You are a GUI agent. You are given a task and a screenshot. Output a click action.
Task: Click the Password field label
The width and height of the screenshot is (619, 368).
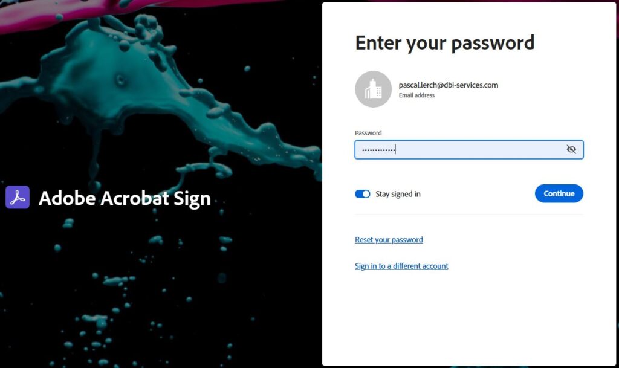[x=368, y=133]
